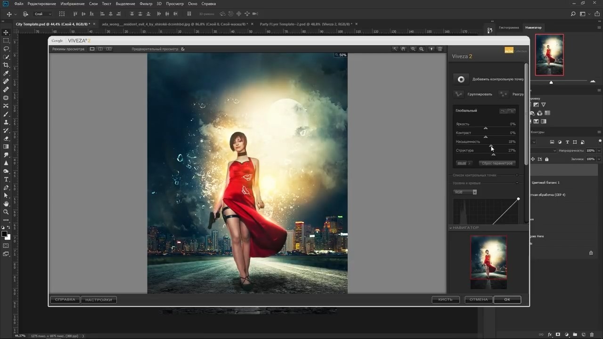The width and height of the screenshot is (603, 339).
Task: Switch to the Гистограмма panel tab
Action: pos(509,27)
